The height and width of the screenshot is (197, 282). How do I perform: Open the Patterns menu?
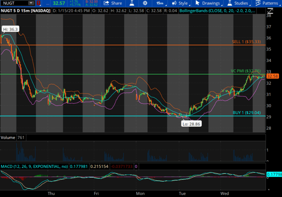tap(268, 3)
